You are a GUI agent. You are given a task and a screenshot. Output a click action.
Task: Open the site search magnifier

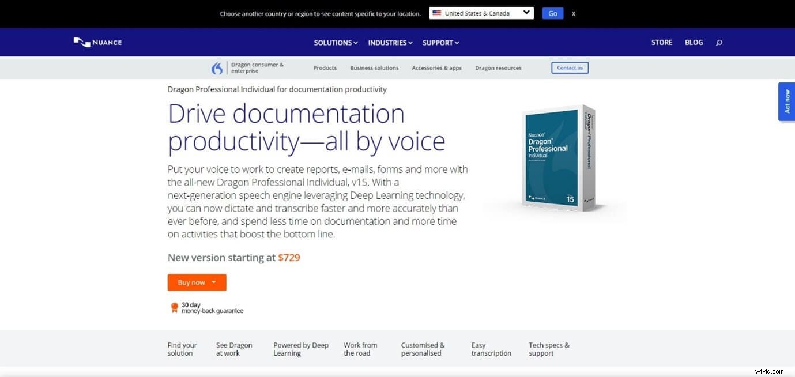click(718, 42)
